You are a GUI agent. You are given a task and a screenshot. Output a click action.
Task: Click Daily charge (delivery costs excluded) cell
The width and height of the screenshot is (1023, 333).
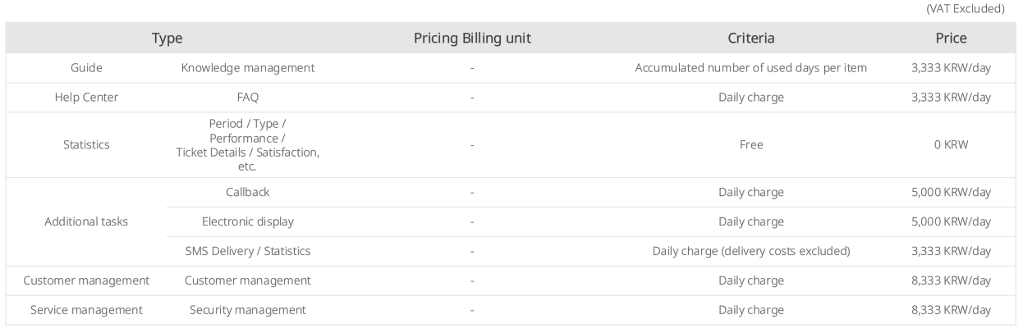click(750, 252)
